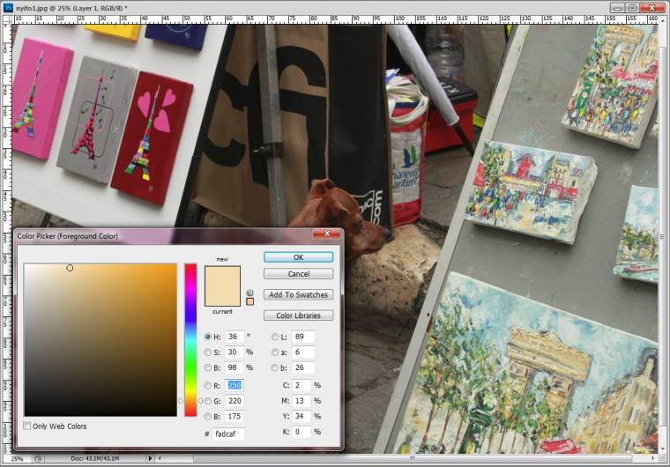Click the R field showing 250
Image resolution: width=670 pixels, height=467 pixels.
click(x=234, y=385)
